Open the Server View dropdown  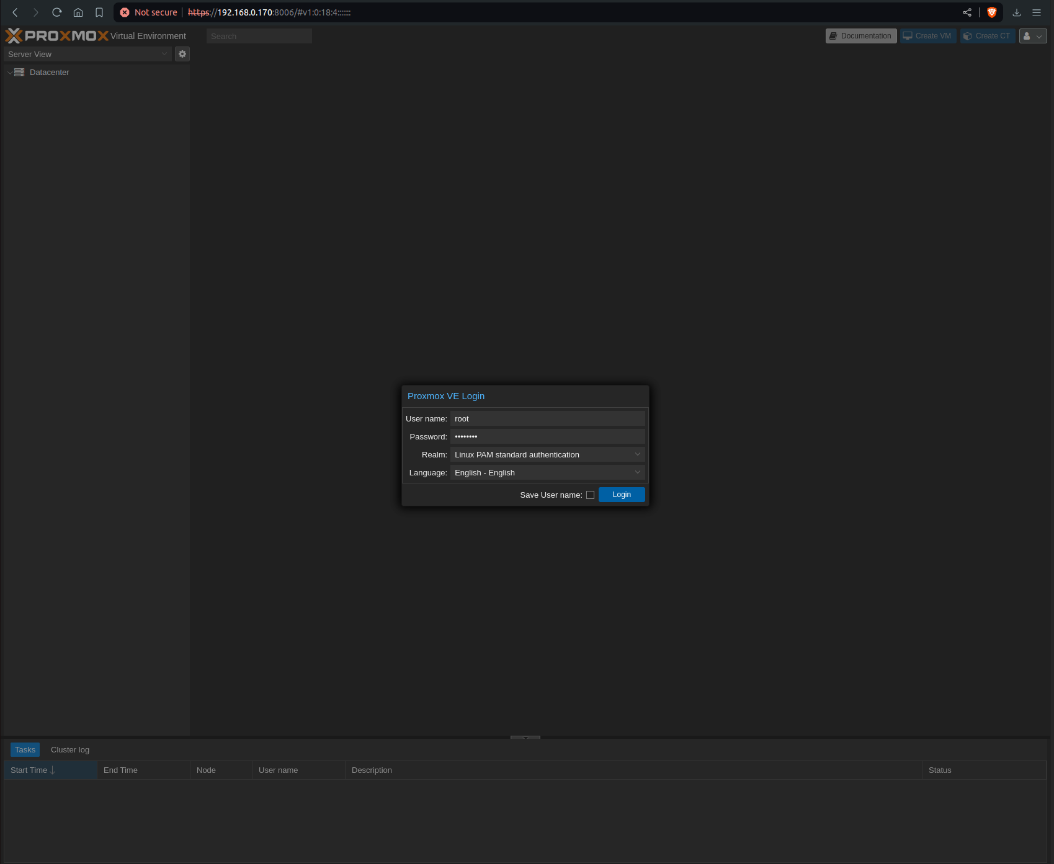coord(87,54)
